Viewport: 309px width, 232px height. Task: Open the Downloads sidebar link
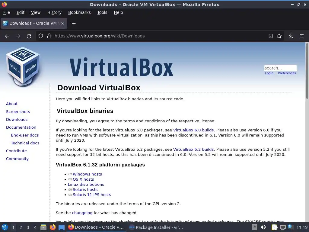(x=17, y=120)
